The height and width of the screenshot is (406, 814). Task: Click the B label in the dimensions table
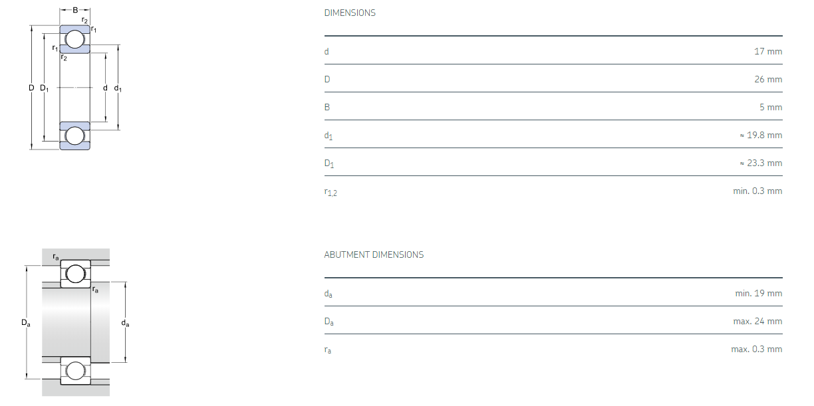click(x=327, y=107)
